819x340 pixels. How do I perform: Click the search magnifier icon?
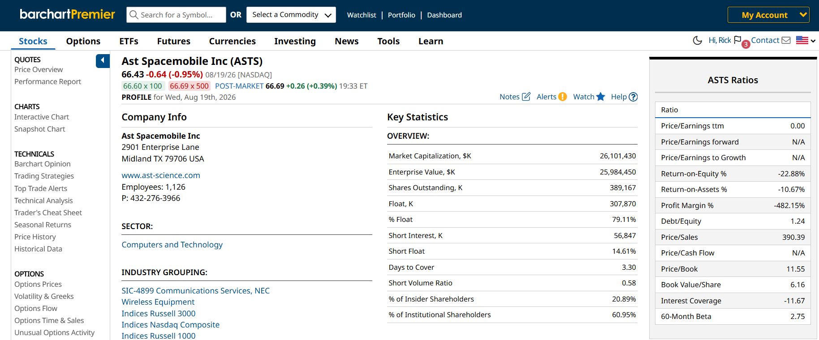pyautogui.click(x=134, y=15)
